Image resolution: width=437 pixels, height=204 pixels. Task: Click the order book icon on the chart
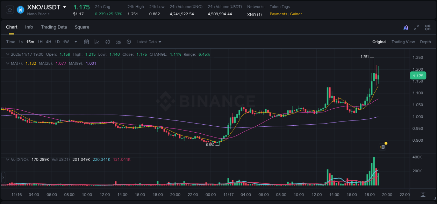pyautogui.click(x=382, y=147)
